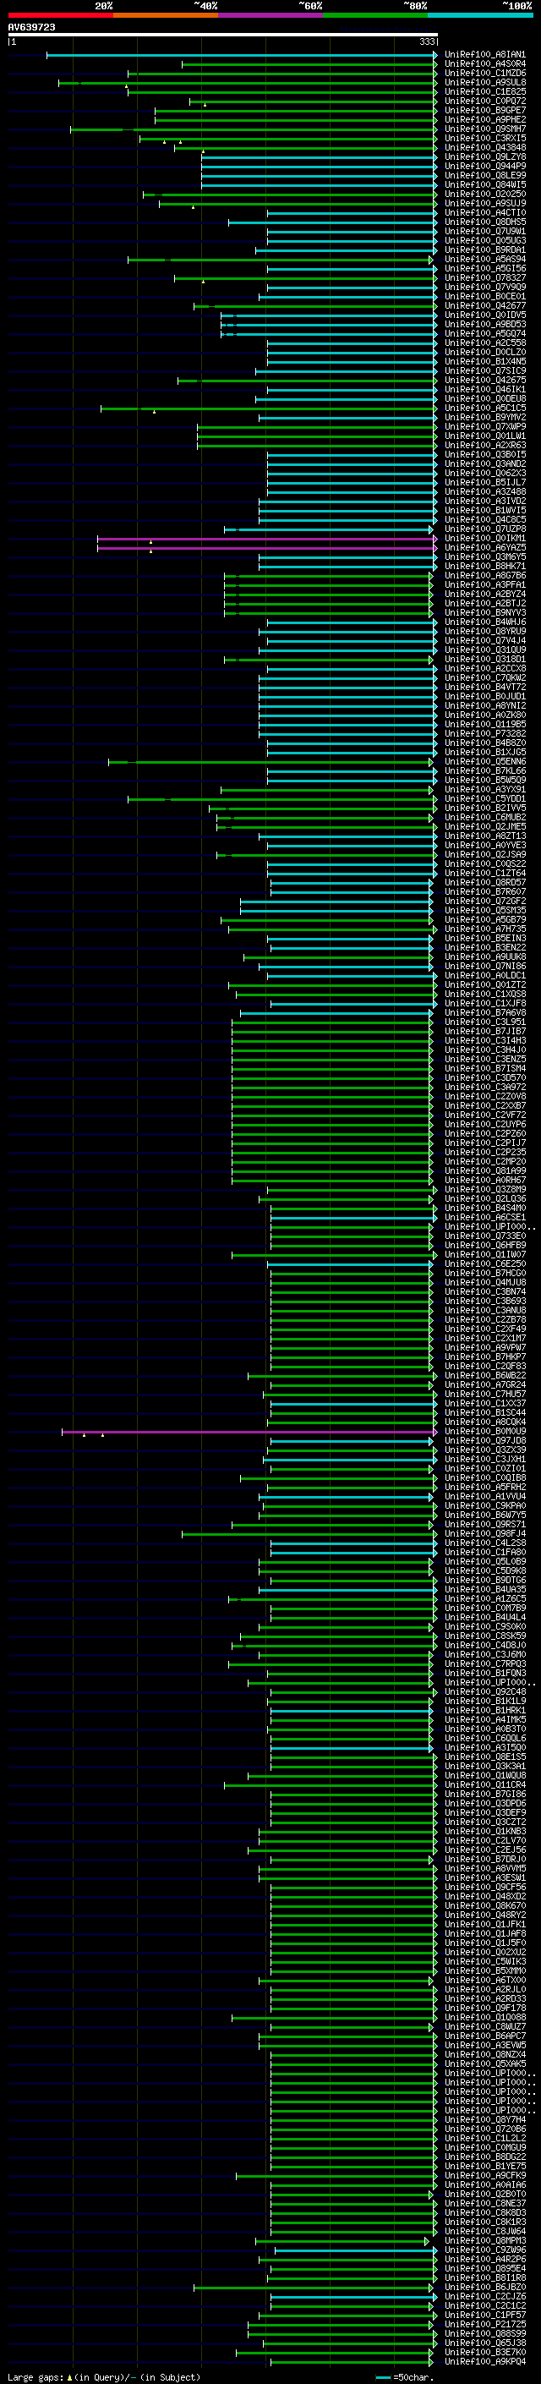The height and width of the screenshot is (2384, 541).
Task: Click the white AV639723 query sequence bar
Action: (223, 34)
